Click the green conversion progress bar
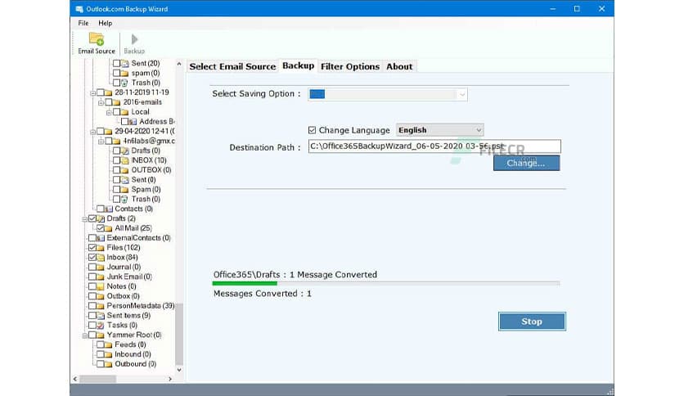Image resolution: width=684 pixels, height=396 pixels. point(245,283)
